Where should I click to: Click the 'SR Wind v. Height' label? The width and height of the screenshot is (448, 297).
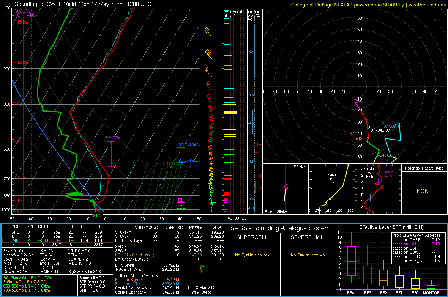tap(370, 173)
